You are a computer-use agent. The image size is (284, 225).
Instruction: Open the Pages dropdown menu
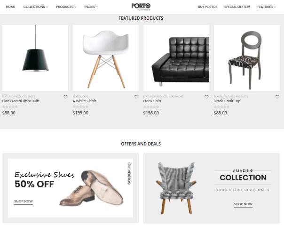(x=91, y=7)
